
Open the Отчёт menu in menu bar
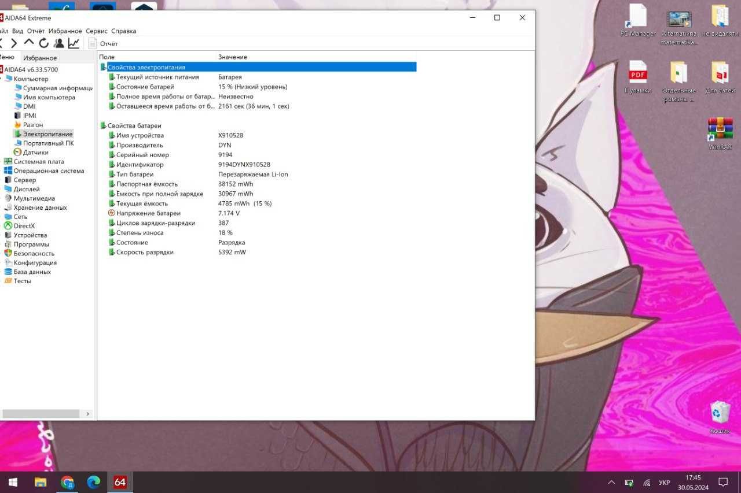point(36,31)
